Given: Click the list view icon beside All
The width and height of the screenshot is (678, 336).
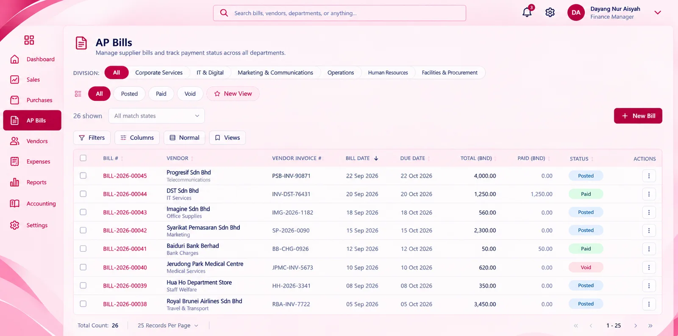Looking at the screenshot, I should (x=78, y=94).
